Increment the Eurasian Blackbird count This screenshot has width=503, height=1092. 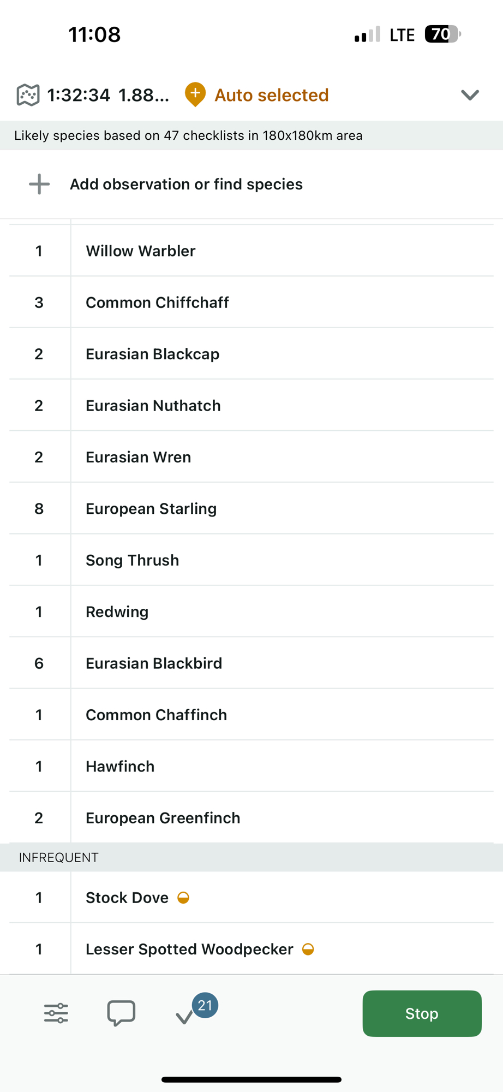(39, 663)
